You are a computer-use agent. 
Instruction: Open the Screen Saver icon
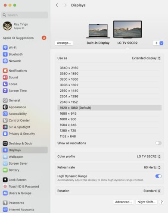(5, 163)
